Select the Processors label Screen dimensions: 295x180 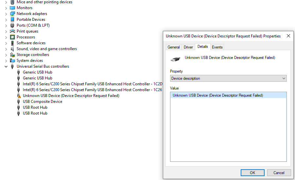[x=26, y=37]
